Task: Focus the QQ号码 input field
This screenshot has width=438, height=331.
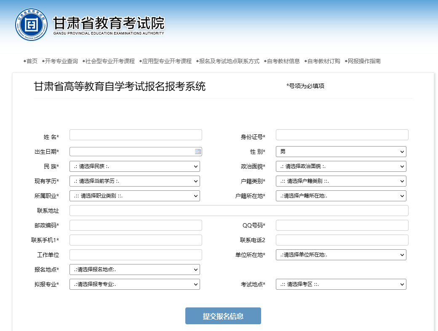Action: pos(342,225)
